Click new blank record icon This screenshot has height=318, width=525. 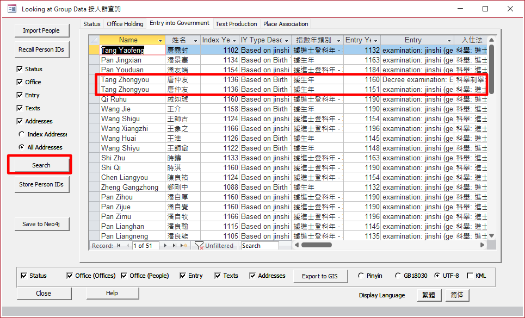pyautogui.click(x=184, y=246)
